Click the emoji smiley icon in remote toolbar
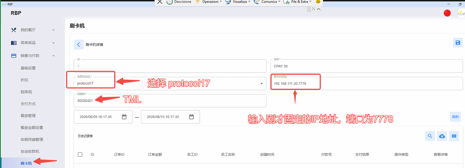The height and width of the screenshot is (168, 465). (318, 1)
